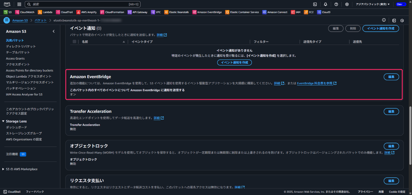
Task: Open S3 favorite shortcut
Action: [x=8, y=12]
